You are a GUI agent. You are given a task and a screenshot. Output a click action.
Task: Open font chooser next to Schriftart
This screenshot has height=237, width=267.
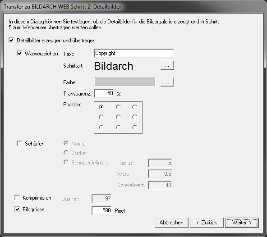(167, 65)
